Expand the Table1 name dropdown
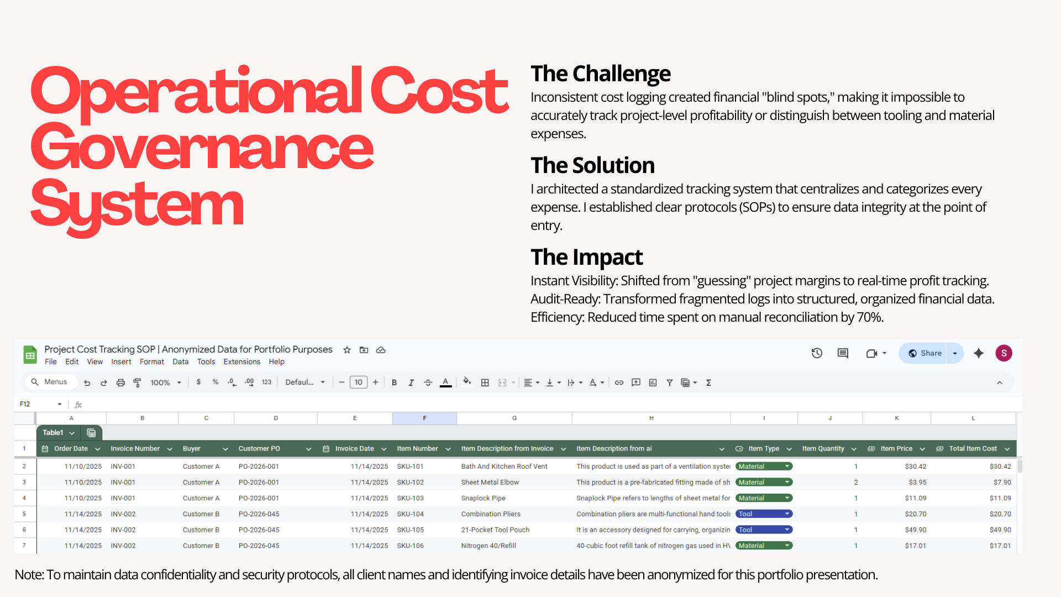 click(x=72, y=433)
